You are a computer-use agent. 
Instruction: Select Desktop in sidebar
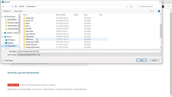[x=10, y=43]
